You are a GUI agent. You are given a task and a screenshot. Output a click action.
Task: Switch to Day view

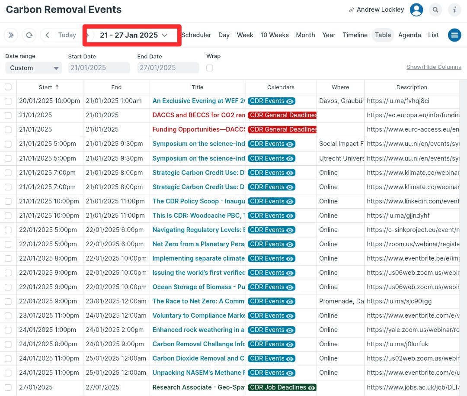224,35
